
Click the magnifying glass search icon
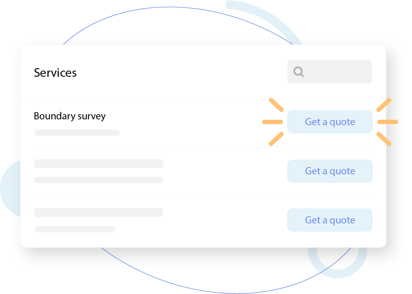point(298,72)
